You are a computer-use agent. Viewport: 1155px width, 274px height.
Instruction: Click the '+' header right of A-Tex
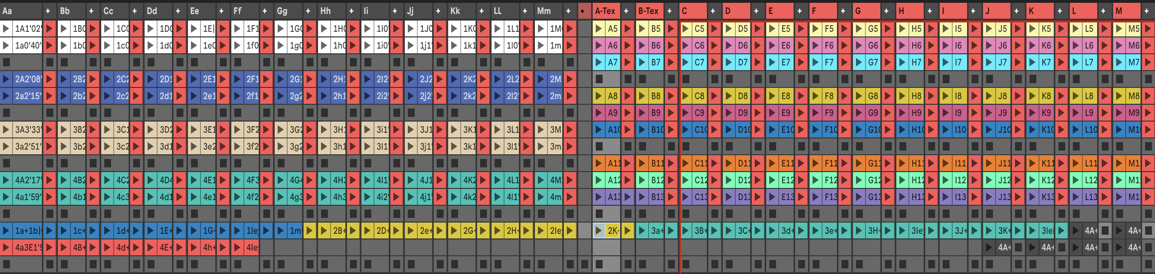point(626,11)
